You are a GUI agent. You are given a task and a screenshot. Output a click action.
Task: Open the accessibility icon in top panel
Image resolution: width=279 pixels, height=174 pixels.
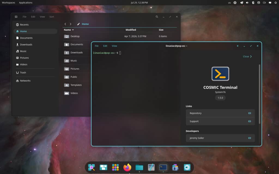point(235,3)
